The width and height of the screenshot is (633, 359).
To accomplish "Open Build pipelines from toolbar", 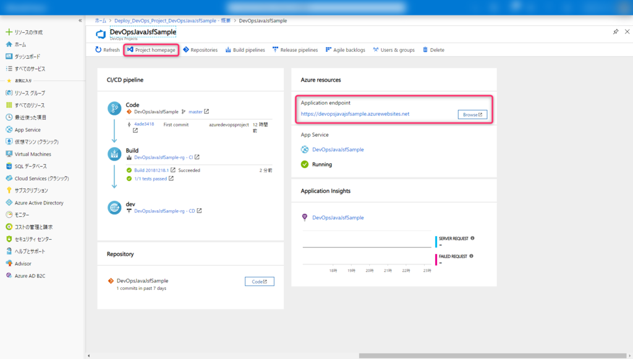I will point(245,49).
